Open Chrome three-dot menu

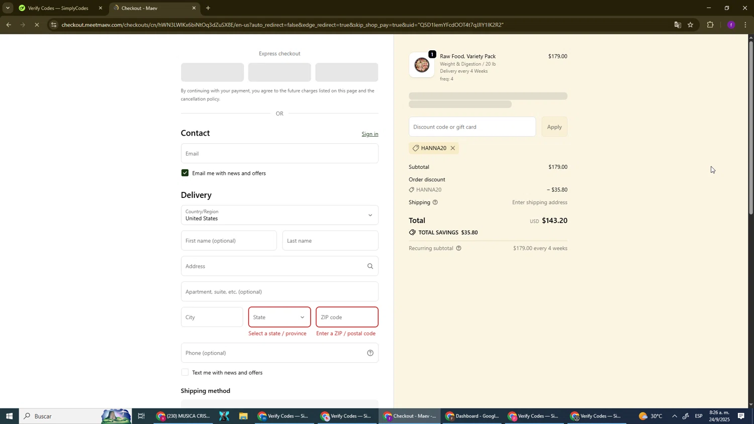[745, 25]
